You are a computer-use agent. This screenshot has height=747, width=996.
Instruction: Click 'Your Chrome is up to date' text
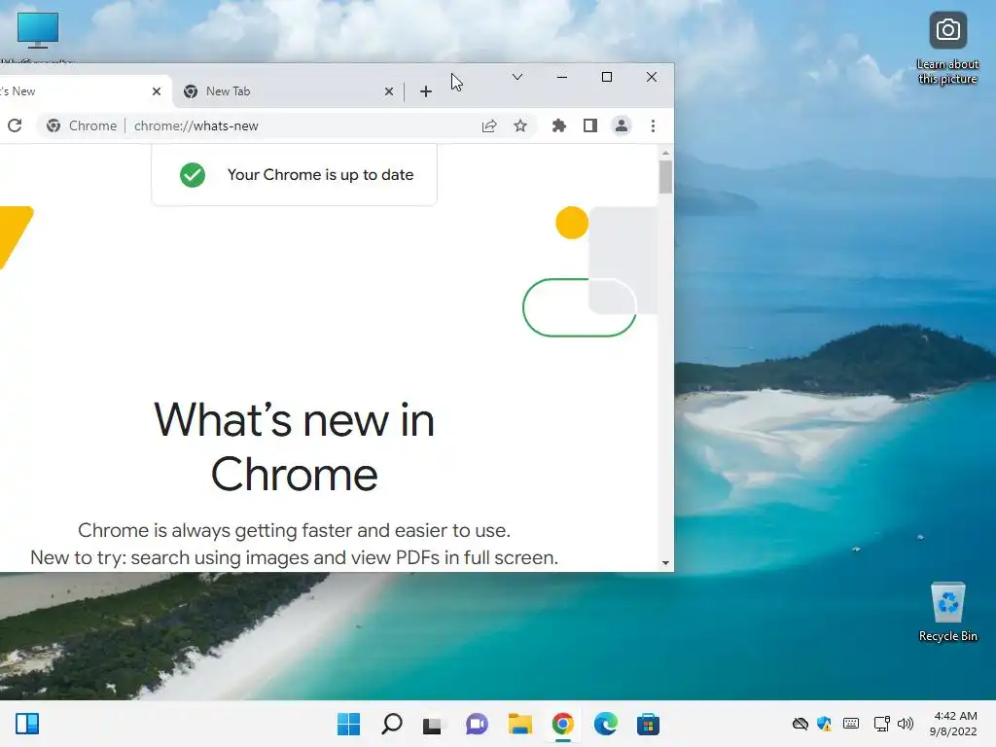point(320,175)
